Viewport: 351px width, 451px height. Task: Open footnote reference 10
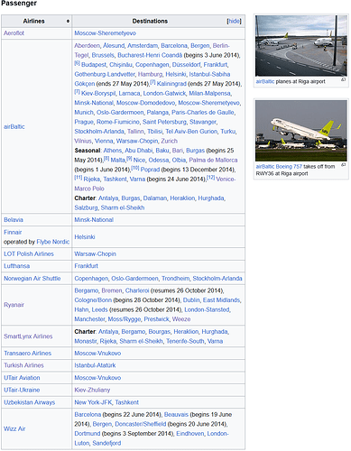[135, 169]
